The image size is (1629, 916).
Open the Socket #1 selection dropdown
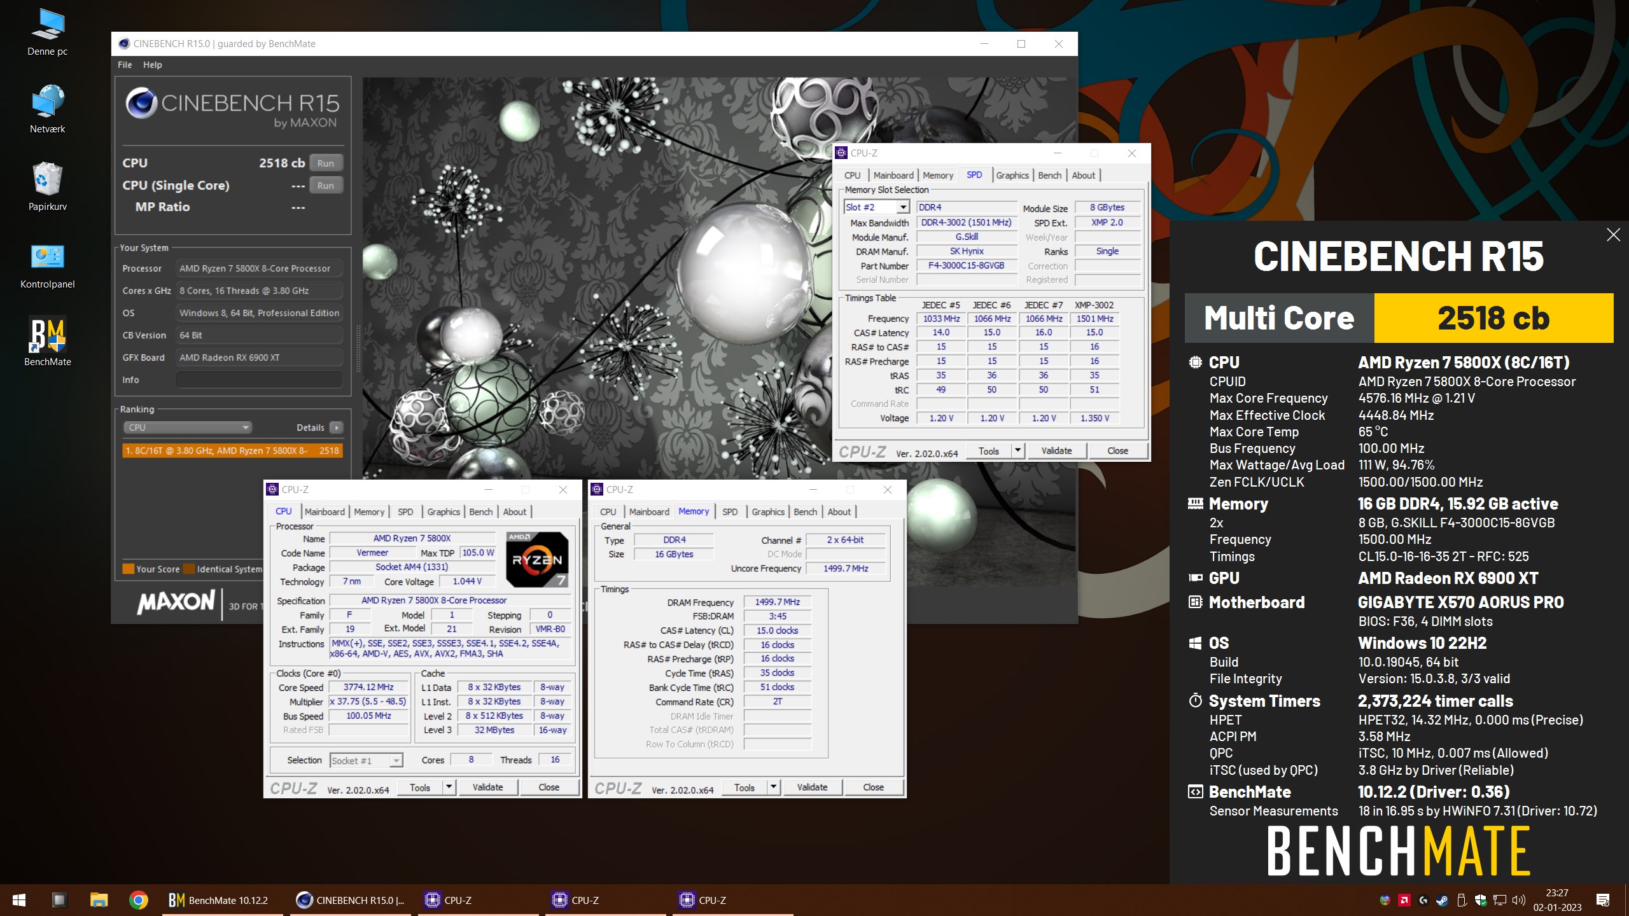tap(367, 761)
